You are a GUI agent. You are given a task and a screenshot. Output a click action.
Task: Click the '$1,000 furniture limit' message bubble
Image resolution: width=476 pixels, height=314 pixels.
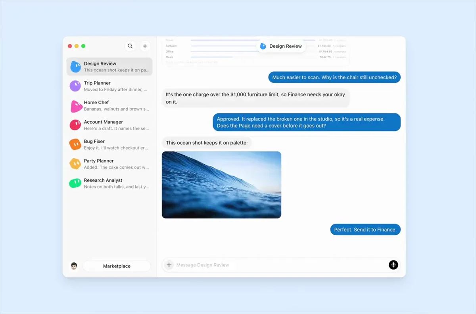pyautogui.click(x=255, y=98)
